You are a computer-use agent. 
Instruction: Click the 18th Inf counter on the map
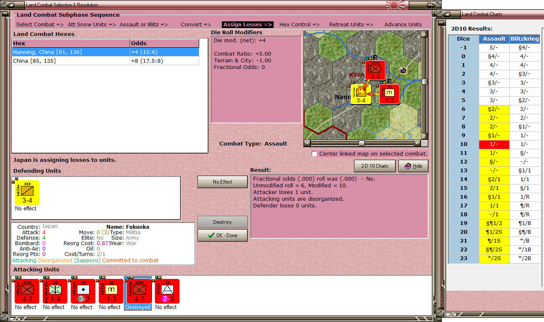[375, 70]
